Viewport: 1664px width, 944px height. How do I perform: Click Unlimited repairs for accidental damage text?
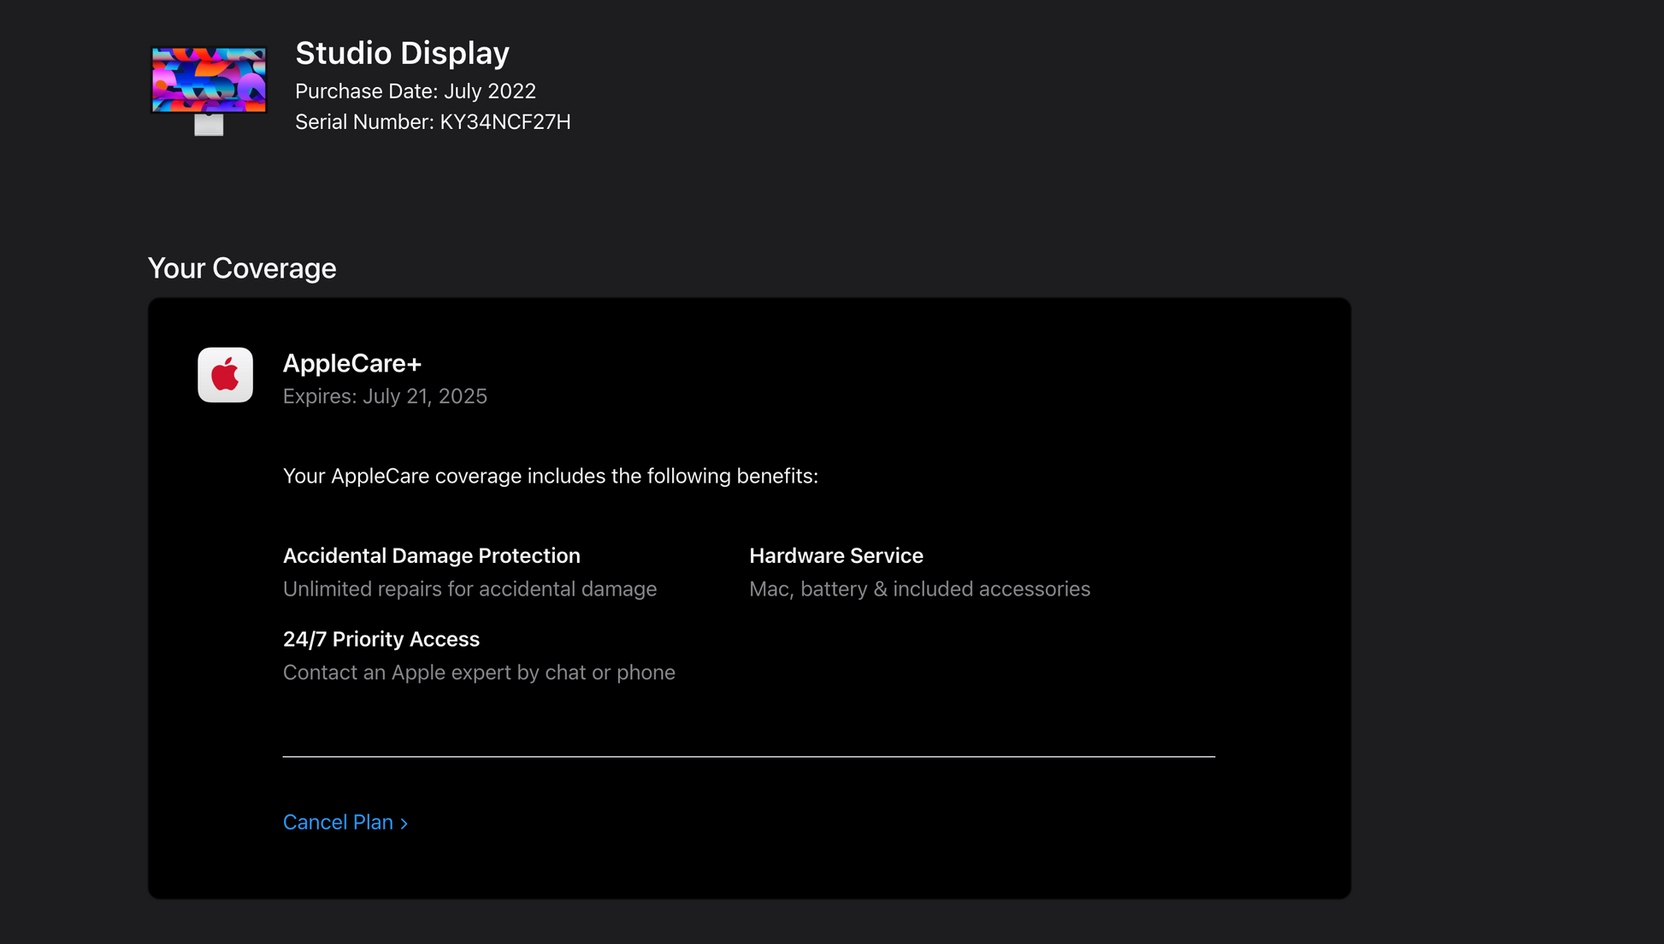click(x=469, y=589)
